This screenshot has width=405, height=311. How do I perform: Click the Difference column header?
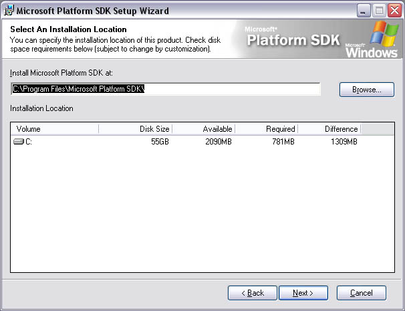tap(329, 128)
